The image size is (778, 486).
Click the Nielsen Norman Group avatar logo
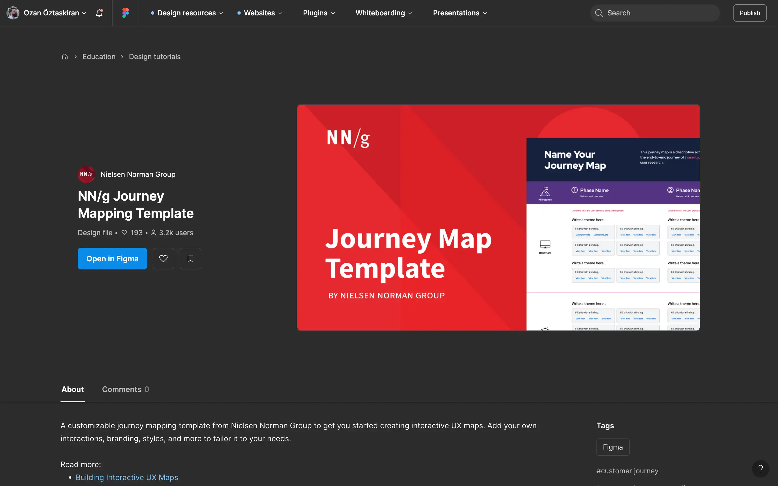86,174
